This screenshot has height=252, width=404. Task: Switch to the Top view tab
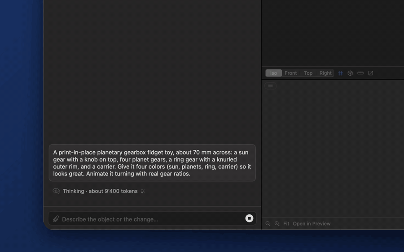point(308,73)
